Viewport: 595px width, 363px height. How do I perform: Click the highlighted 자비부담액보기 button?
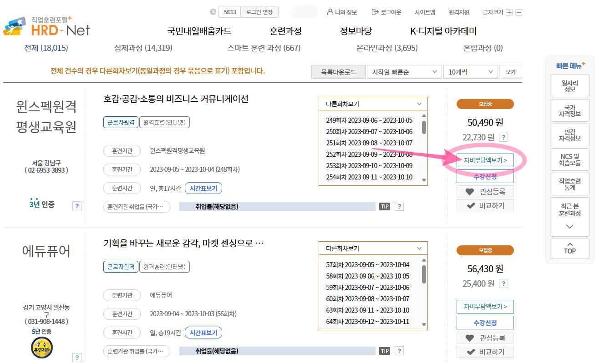click(485, 160)
